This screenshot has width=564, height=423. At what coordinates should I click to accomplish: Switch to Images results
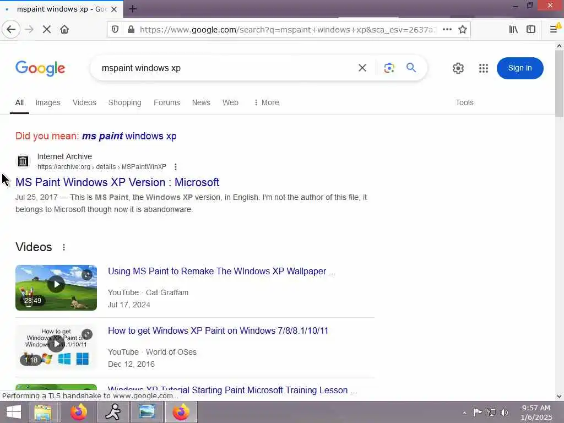pyautogui.click(x=48, y=102)
